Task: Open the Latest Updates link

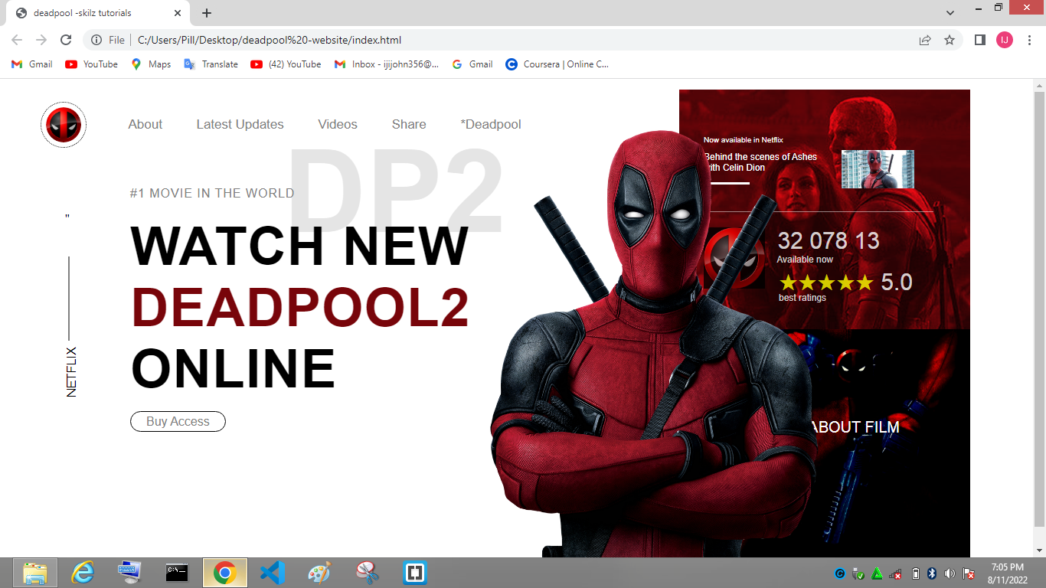Action: (240, 124)
